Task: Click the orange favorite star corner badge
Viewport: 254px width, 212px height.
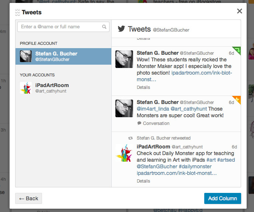Action: [237, 99]
